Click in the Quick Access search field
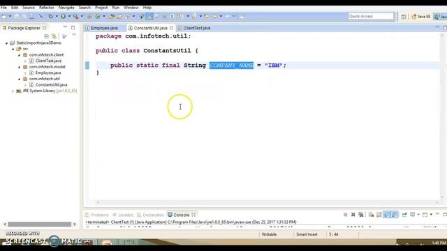This screenshot has width=447, height=251. pyautogui.click(x=371, y=16)
